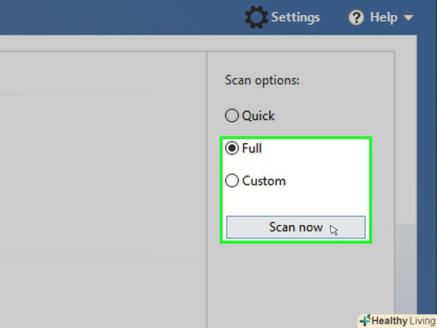
Task: Select the Full scan radio button
Action: 232,148
